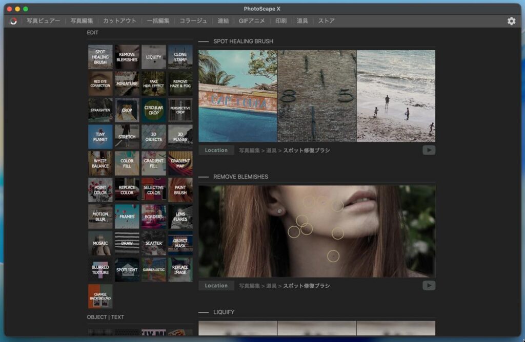Screen dimensions: 525x342
Task: Open the settings gear icon
Action: click(511, 20)
